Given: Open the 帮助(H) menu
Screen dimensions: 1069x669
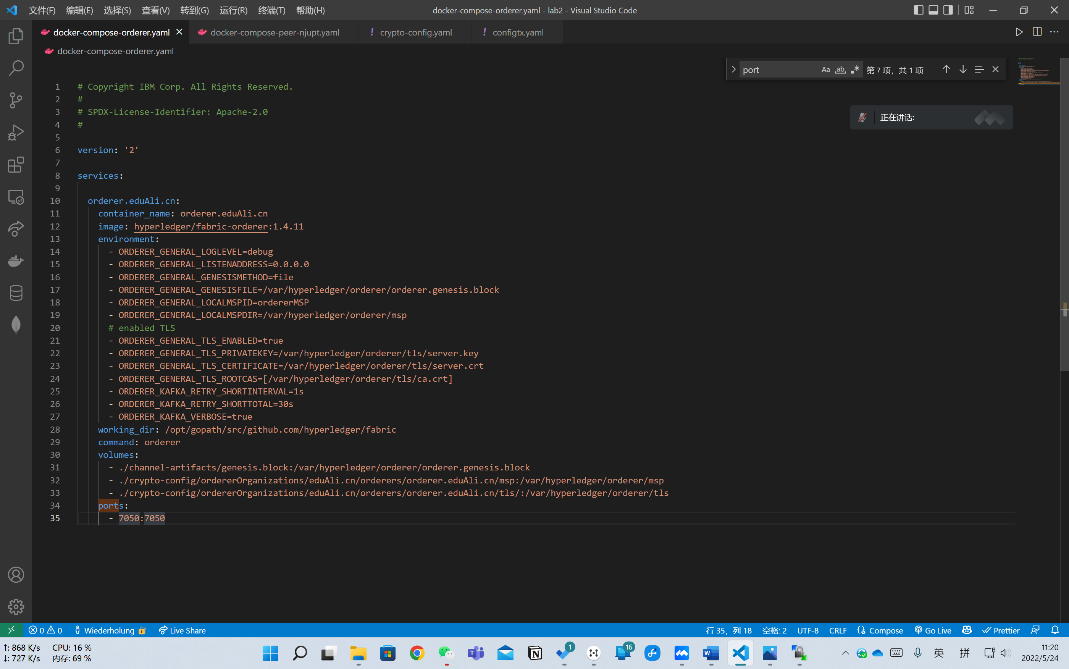Looking at the screenshot, I should pyautogui.click(x=310, y=10).
